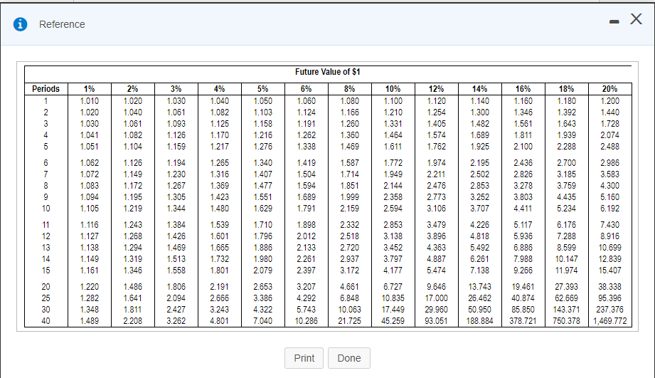The height and width of the screenshot is (378, 655).
Task: Close the Reference dialog with X
Action: tap(636, 19)
